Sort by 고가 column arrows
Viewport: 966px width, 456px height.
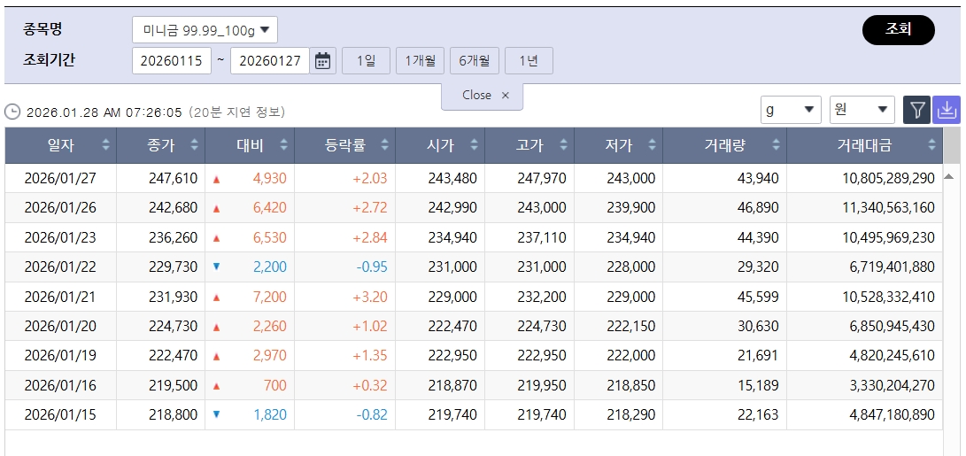pos(563,145)
